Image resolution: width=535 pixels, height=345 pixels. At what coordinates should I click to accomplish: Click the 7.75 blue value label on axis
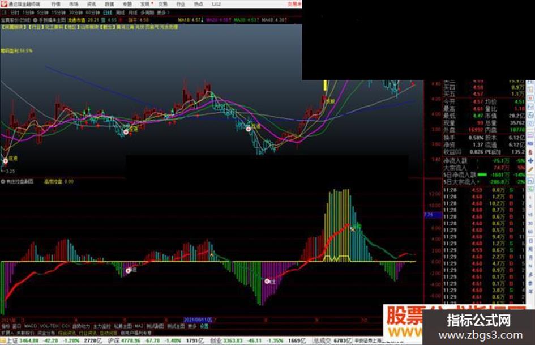click(433, 215)
